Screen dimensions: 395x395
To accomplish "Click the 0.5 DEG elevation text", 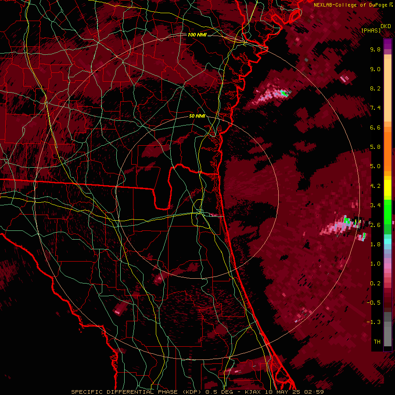I will [x=219, y=392].
